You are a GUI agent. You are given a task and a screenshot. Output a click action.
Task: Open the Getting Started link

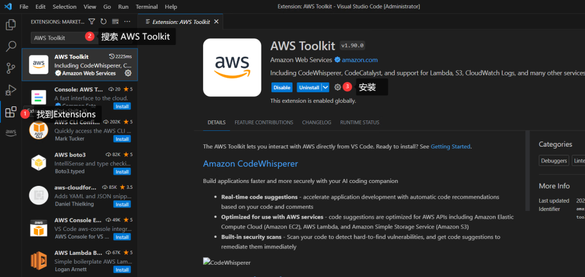(450, 147)
